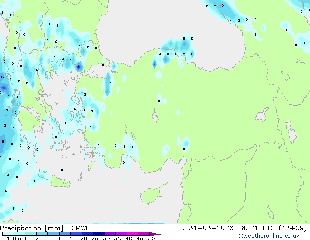Click the 'ECMWF' model label
This screenshot has height=240, width=310.
tap(79, 228)
